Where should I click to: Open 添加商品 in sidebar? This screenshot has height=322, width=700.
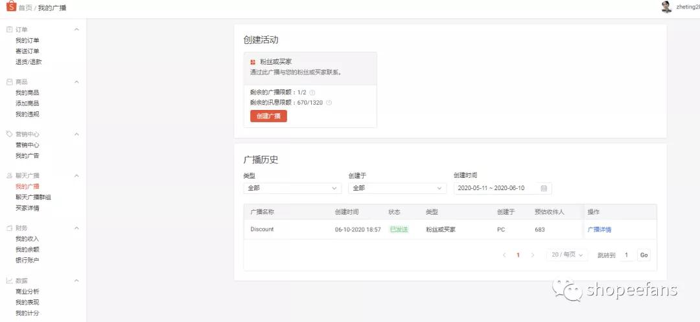(27, 103)
